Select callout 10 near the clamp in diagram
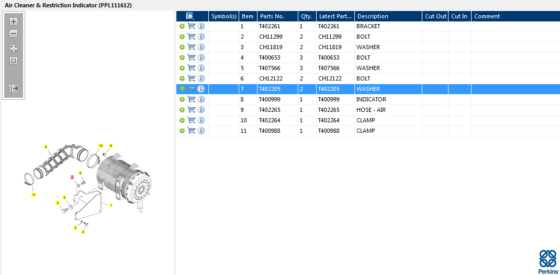560x275 pixels. [x=100, y=145]
